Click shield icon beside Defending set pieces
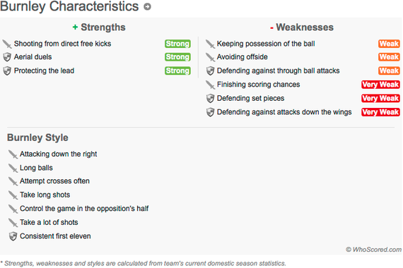403x268 pixels. tap(210, 99)
